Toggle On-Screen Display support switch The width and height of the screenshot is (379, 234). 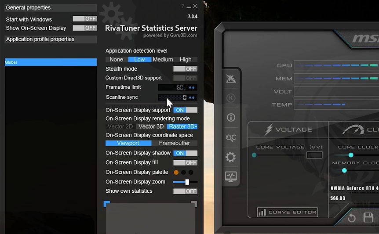[186, 110]
